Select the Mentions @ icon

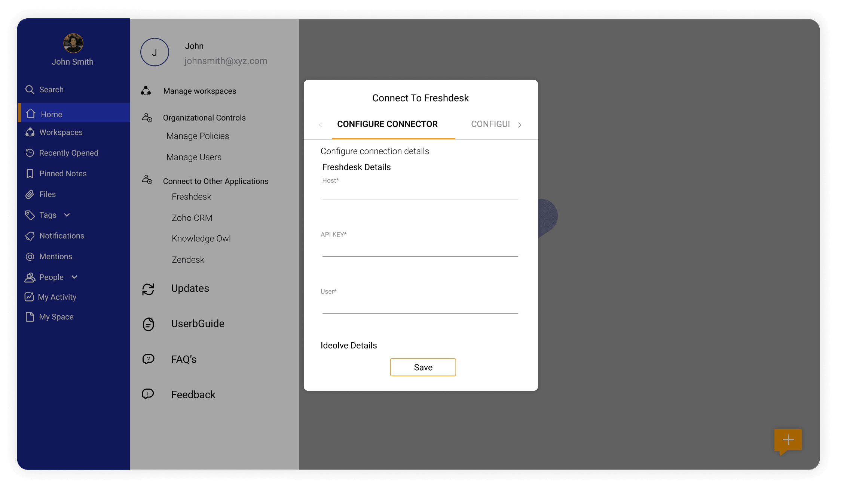click(x=30, y=256)
